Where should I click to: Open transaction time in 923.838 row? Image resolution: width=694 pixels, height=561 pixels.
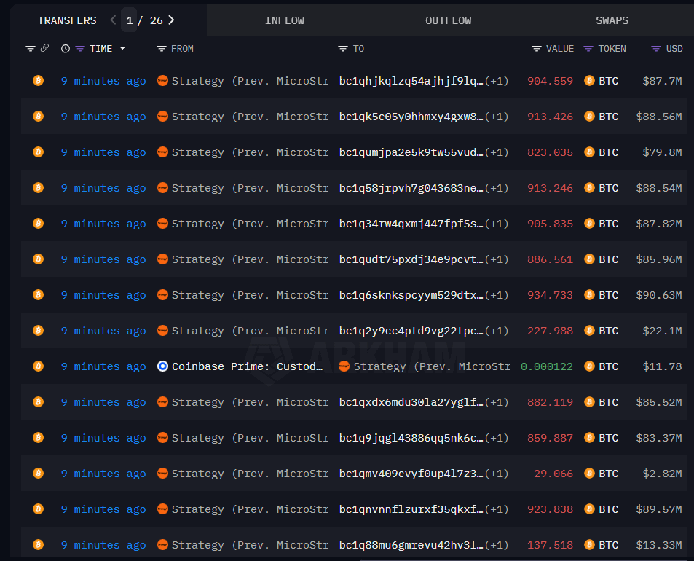(103, 510)
